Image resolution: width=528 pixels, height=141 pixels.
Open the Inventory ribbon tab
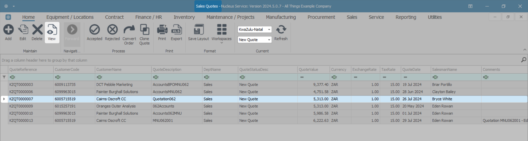point(184,17)
